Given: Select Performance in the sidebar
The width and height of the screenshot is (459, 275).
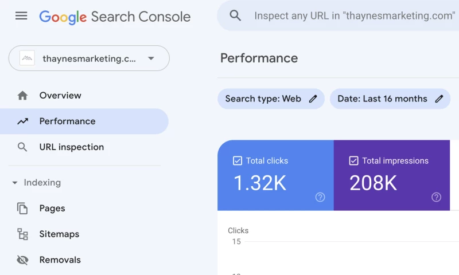Looking at the screenshot, I should pyautogui.click(x=84, y=121).
